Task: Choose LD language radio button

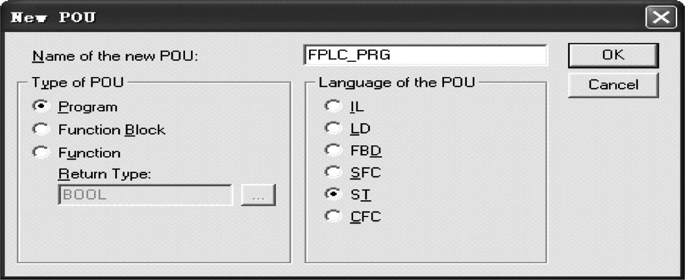Action: coord(332,129)
